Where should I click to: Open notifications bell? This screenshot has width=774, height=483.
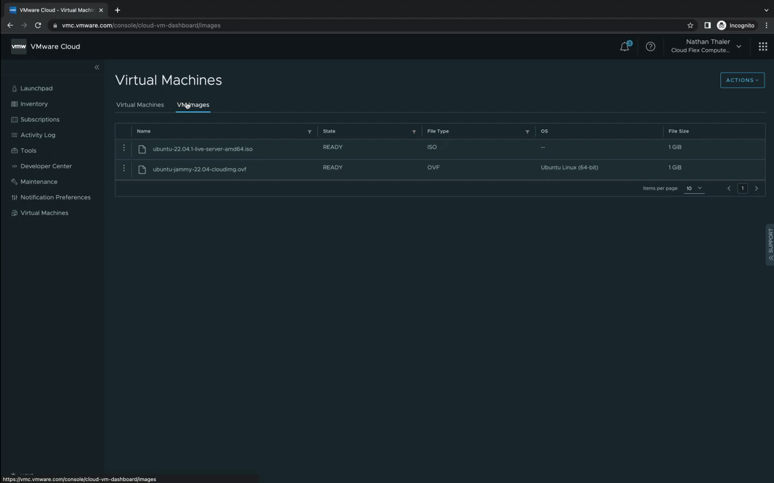click(625, 46)
